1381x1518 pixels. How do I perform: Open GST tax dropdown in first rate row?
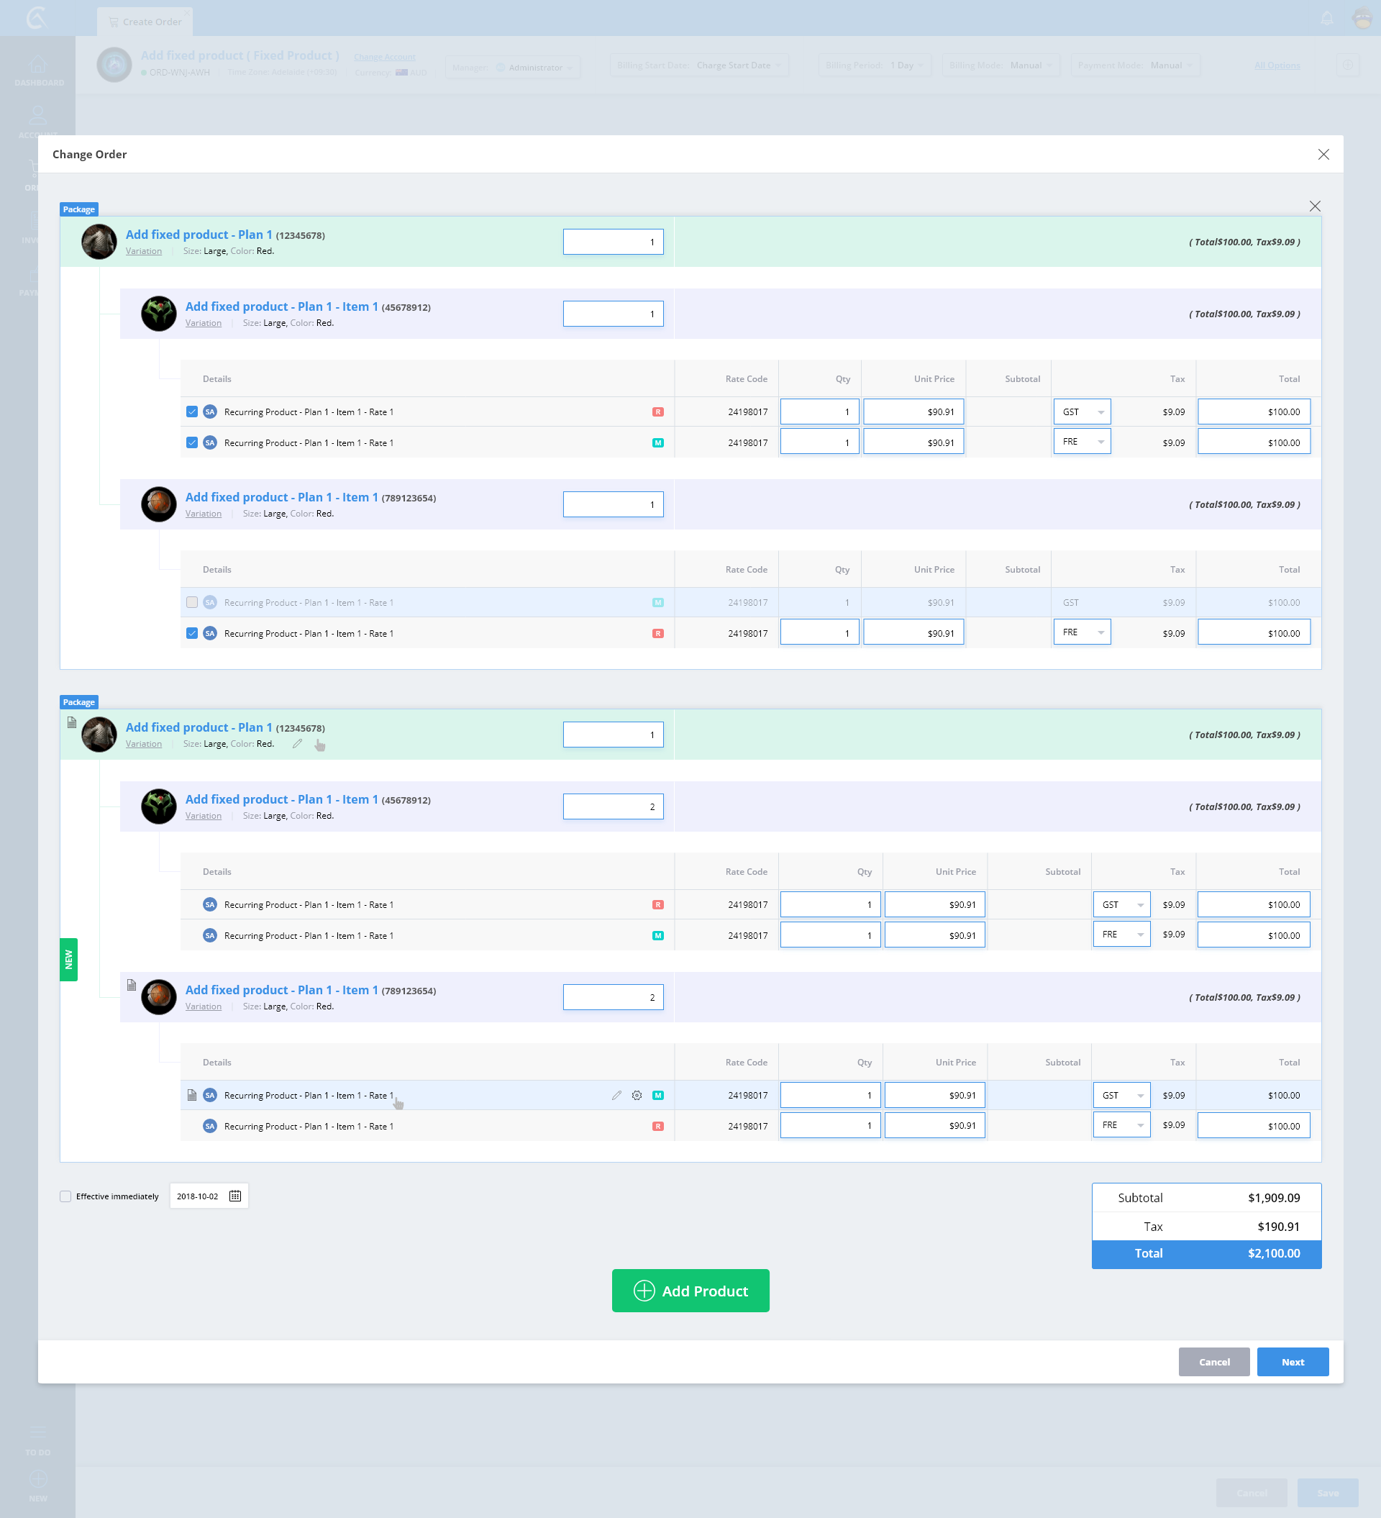tap(1082, 412)
